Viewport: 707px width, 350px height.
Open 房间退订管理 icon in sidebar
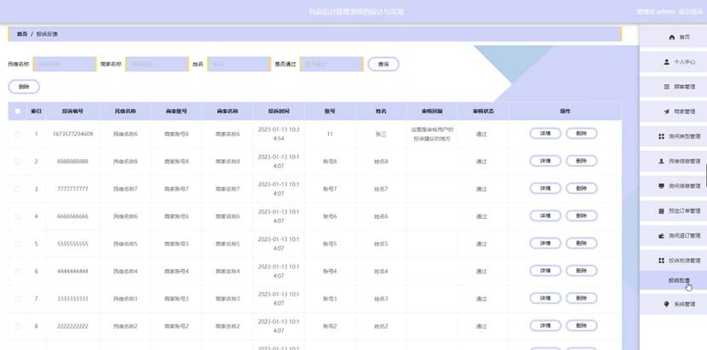662,235
